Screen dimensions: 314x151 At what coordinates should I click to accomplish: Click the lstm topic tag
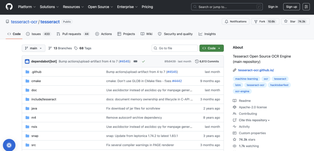pos(238,85)
